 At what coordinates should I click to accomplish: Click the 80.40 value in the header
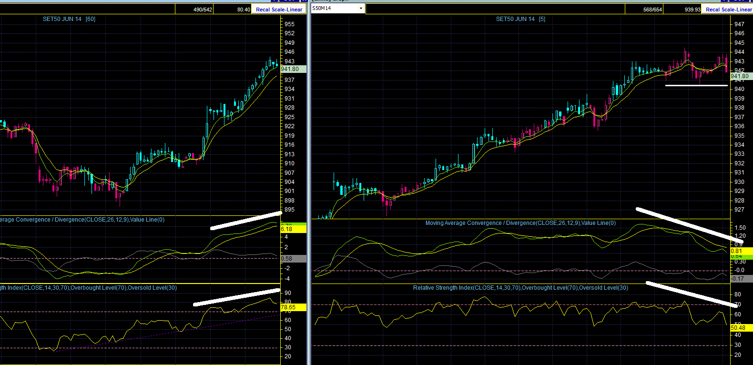click(x=244, y=10)
